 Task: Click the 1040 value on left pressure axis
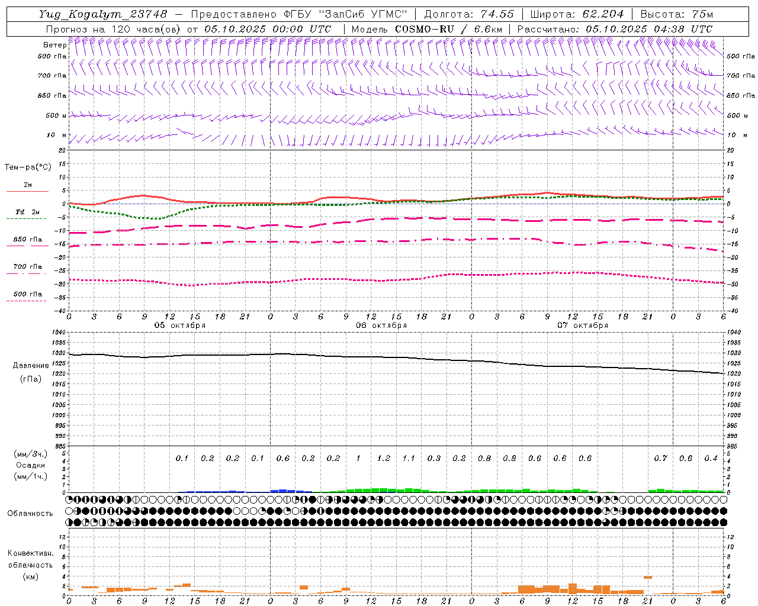[57, 333]
